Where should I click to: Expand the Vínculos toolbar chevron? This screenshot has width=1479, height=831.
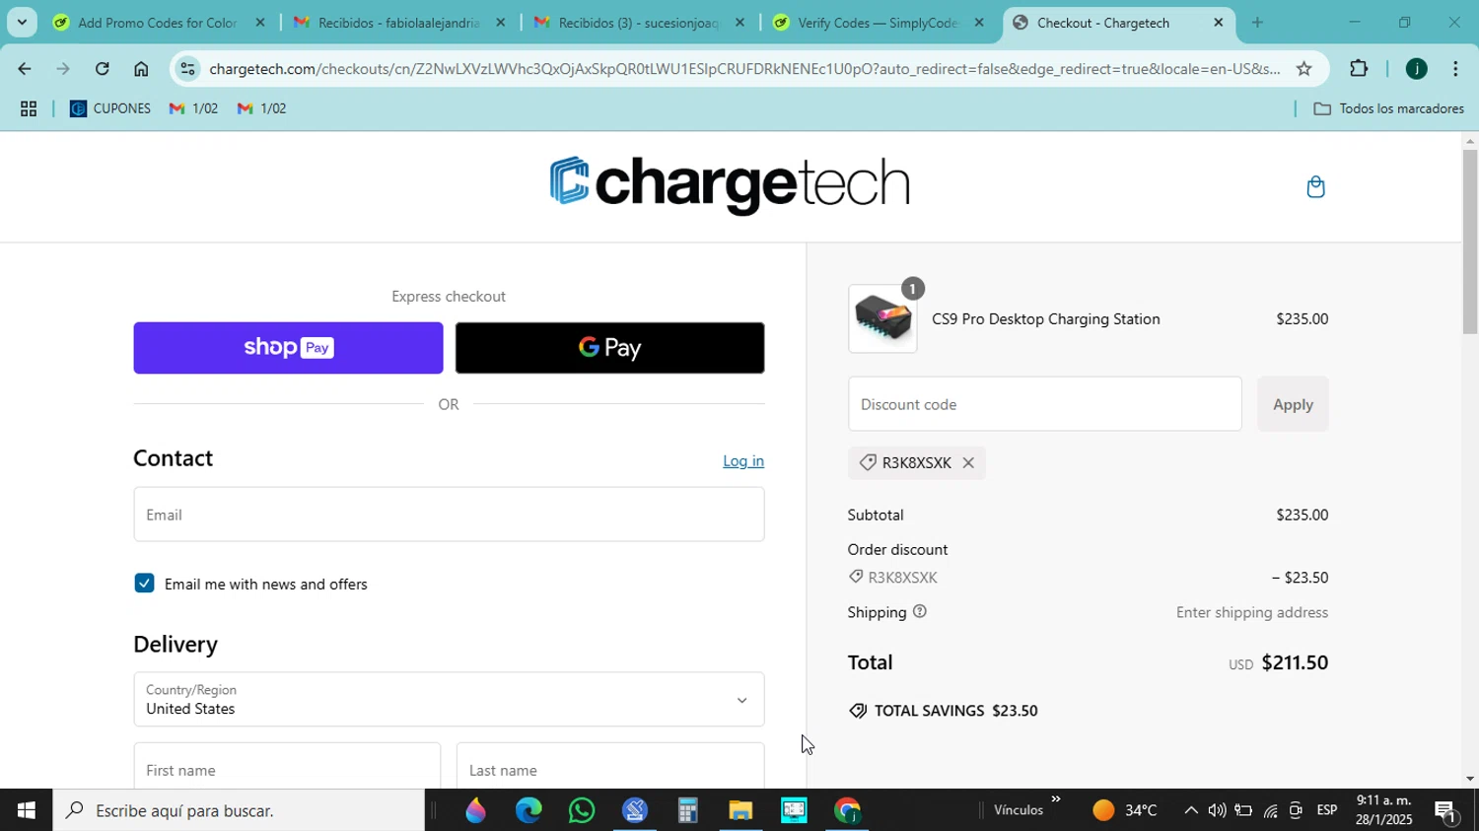1056,799
